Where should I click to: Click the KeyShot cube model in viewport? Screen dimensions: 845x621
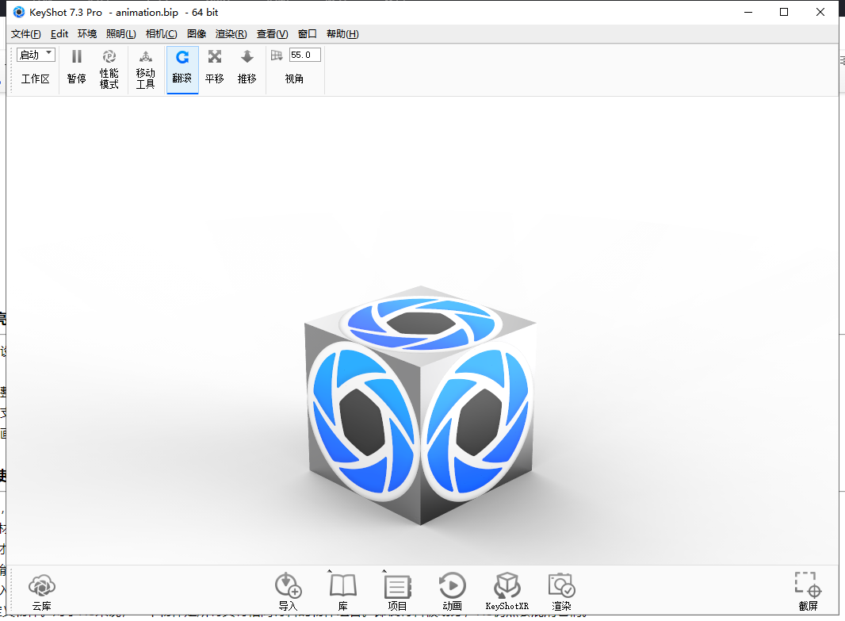(420, 405)
